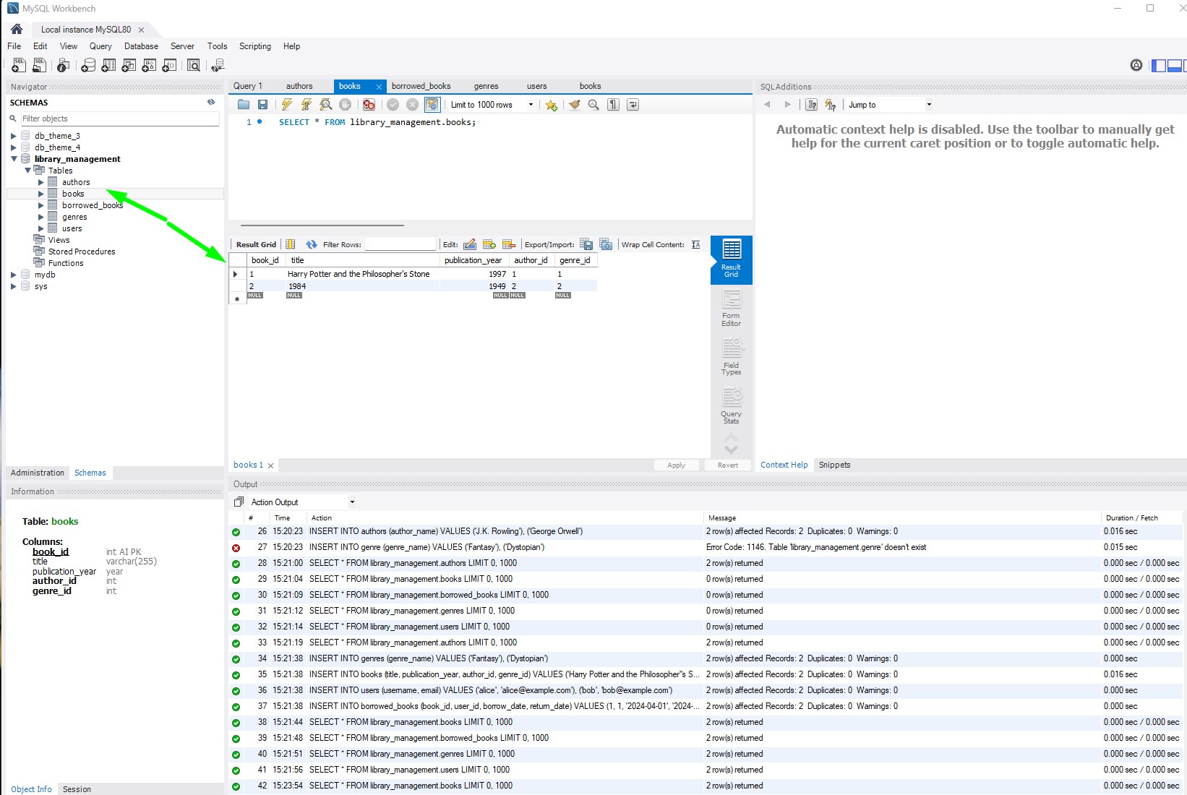Reconnect to DBMS toolbar icon
Screen dimensions: 1187x795
[x=218, y=66]
